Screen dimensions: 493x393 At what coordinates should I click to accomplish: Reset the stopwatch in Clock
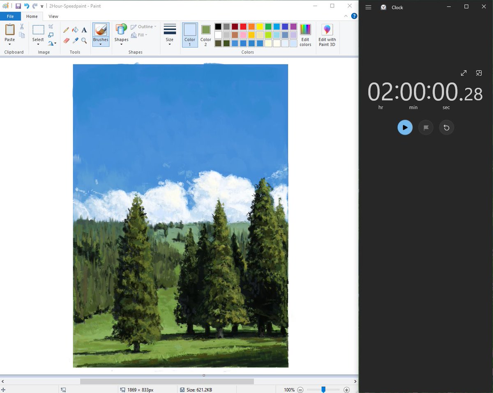coord(447,127)
